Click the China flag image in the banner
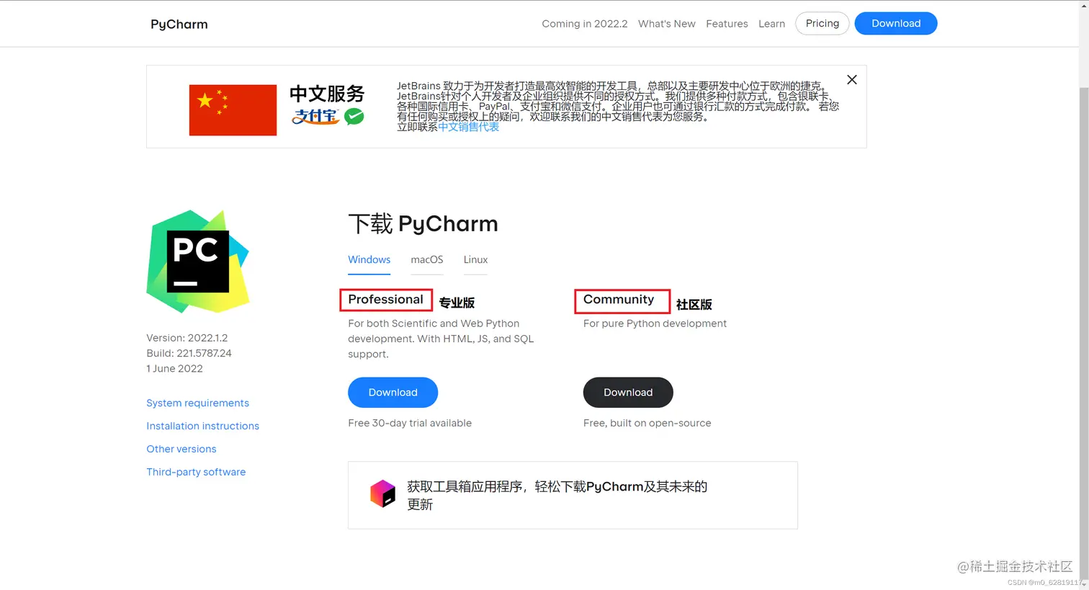Screen dimensions: 1089x590 [x=233, y=109]
